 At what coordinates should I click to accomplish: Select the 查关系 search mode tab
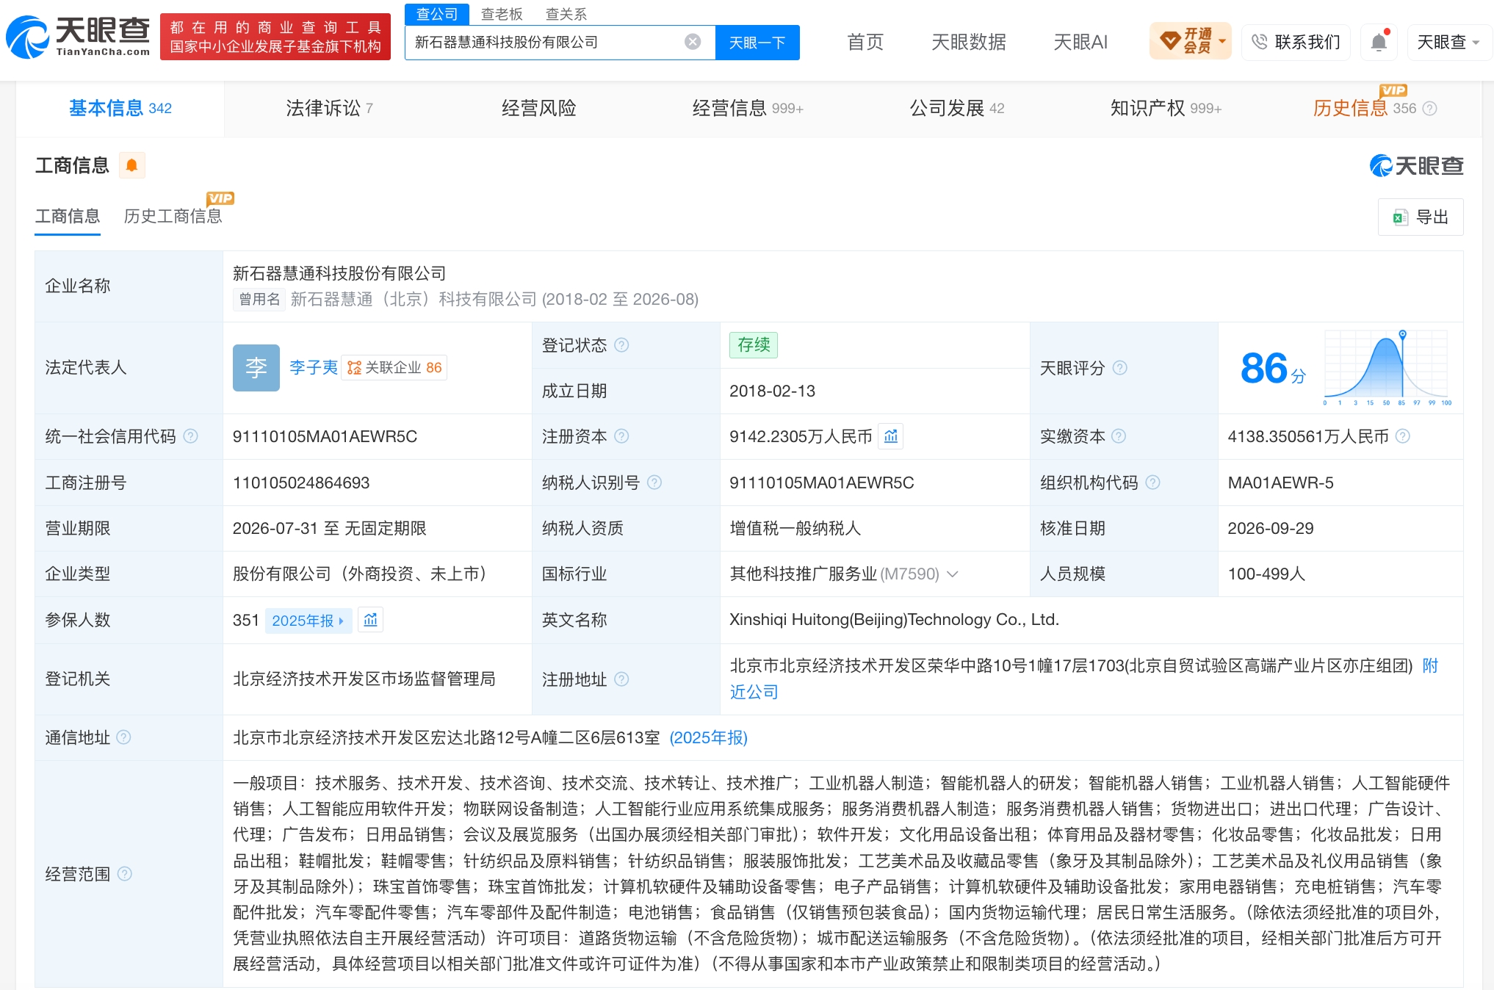click(x=566, y=14)
